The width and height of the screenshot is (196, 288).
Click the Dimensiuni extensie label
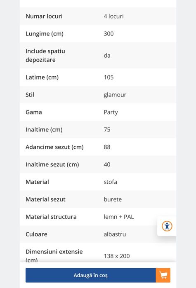54,255
